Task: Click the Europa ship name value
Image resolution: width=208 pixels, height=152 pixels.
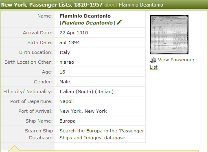Action: point(68,121)
